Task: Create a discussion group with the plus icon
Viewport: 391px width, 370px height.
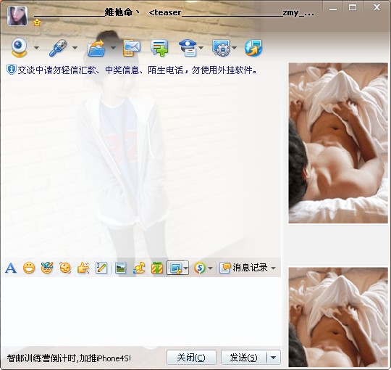Action: (159, 48)
